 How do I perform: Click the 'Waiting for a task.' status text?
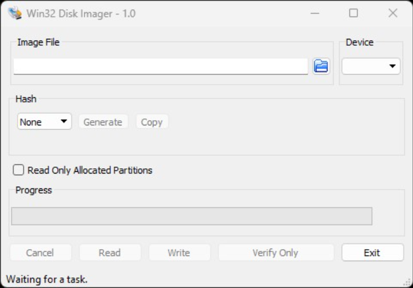(x=47, y=279)
